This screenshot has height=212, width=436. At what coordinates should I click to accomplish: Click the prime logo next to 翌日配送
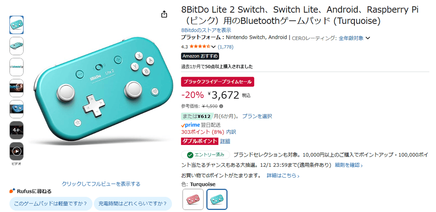click(x=190, y=125)
